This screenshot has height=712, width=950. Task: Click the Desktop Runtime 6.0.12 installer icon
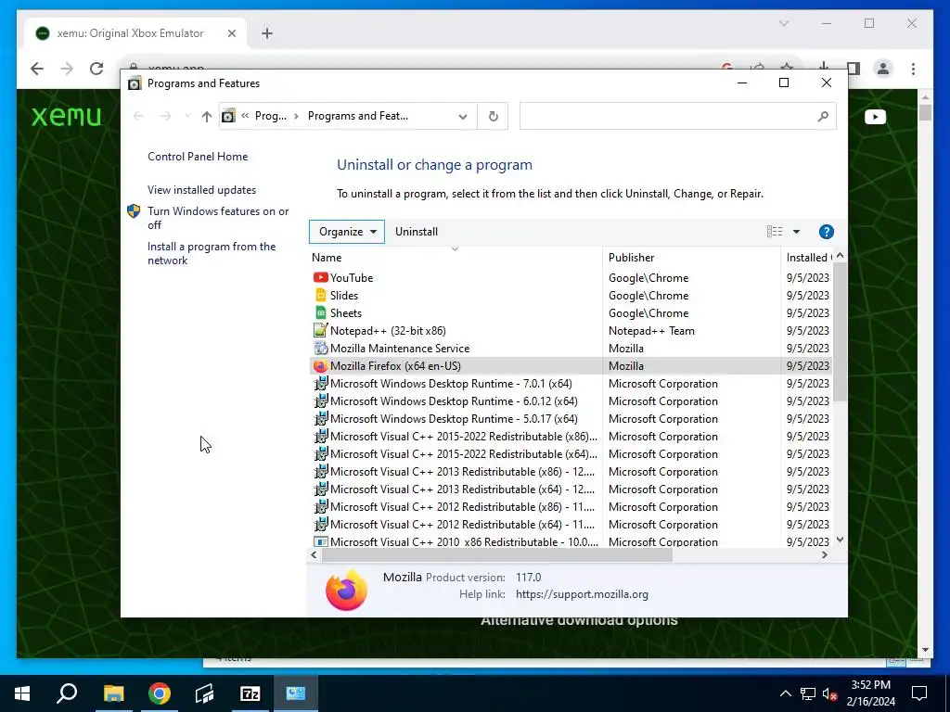(x=320, y=400)
